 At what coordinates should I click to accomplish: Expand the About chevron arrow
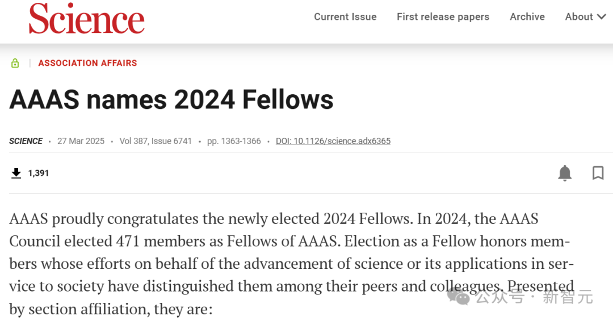602,17
